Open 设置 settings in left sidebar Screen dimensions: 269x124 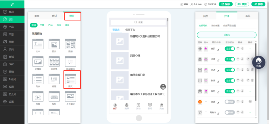click(x=12, y=102)
